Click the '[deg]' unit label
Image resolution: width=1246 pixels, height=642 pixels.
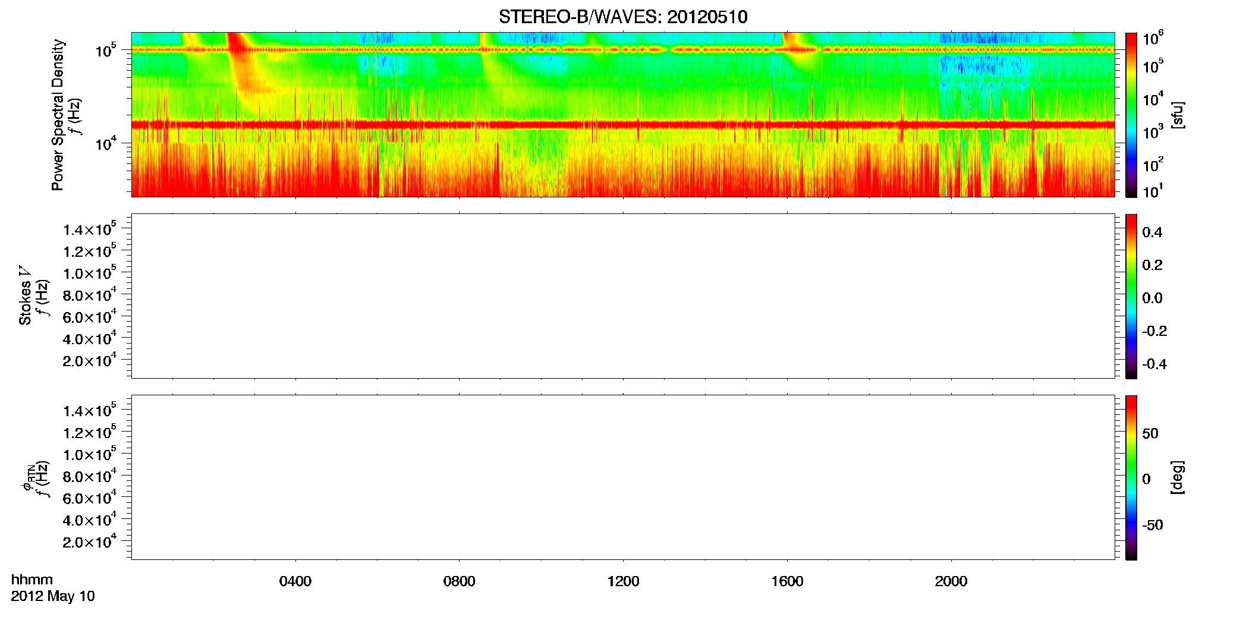tap(1177, 477)
